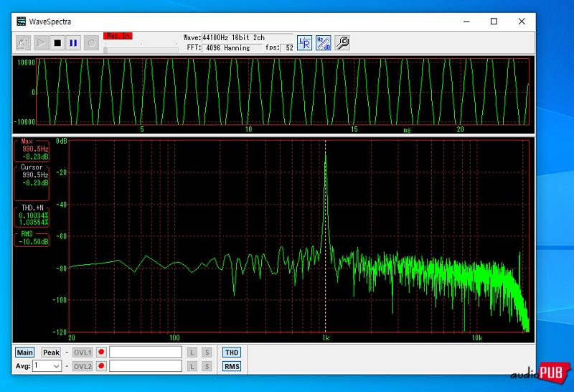Toggle the Peak hold display button
This screenshot has width=574, height=392.
(x=51, y=353)
